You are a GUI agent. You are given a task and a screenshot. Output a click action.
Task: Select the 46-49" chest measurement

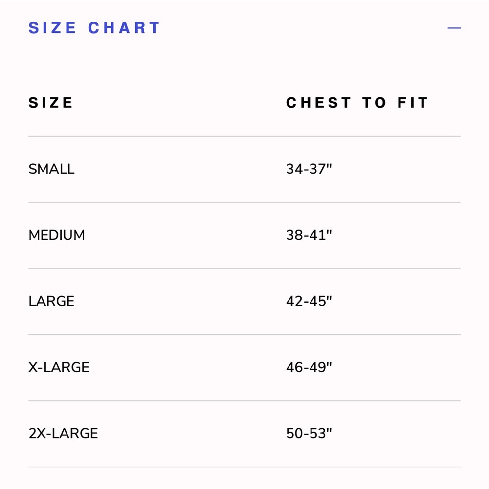(x=309, y=367)
